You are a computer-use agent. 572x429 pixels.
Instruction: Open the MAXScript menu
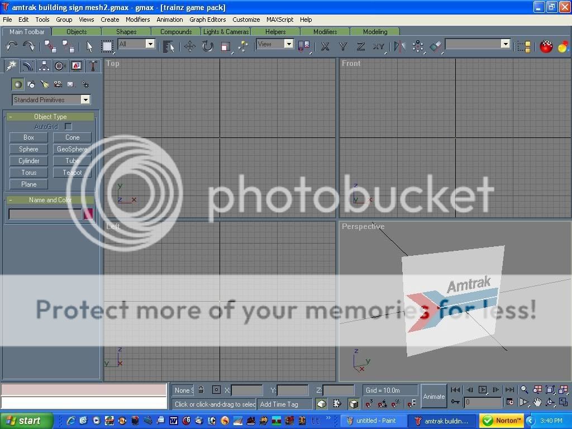point(280,20)
